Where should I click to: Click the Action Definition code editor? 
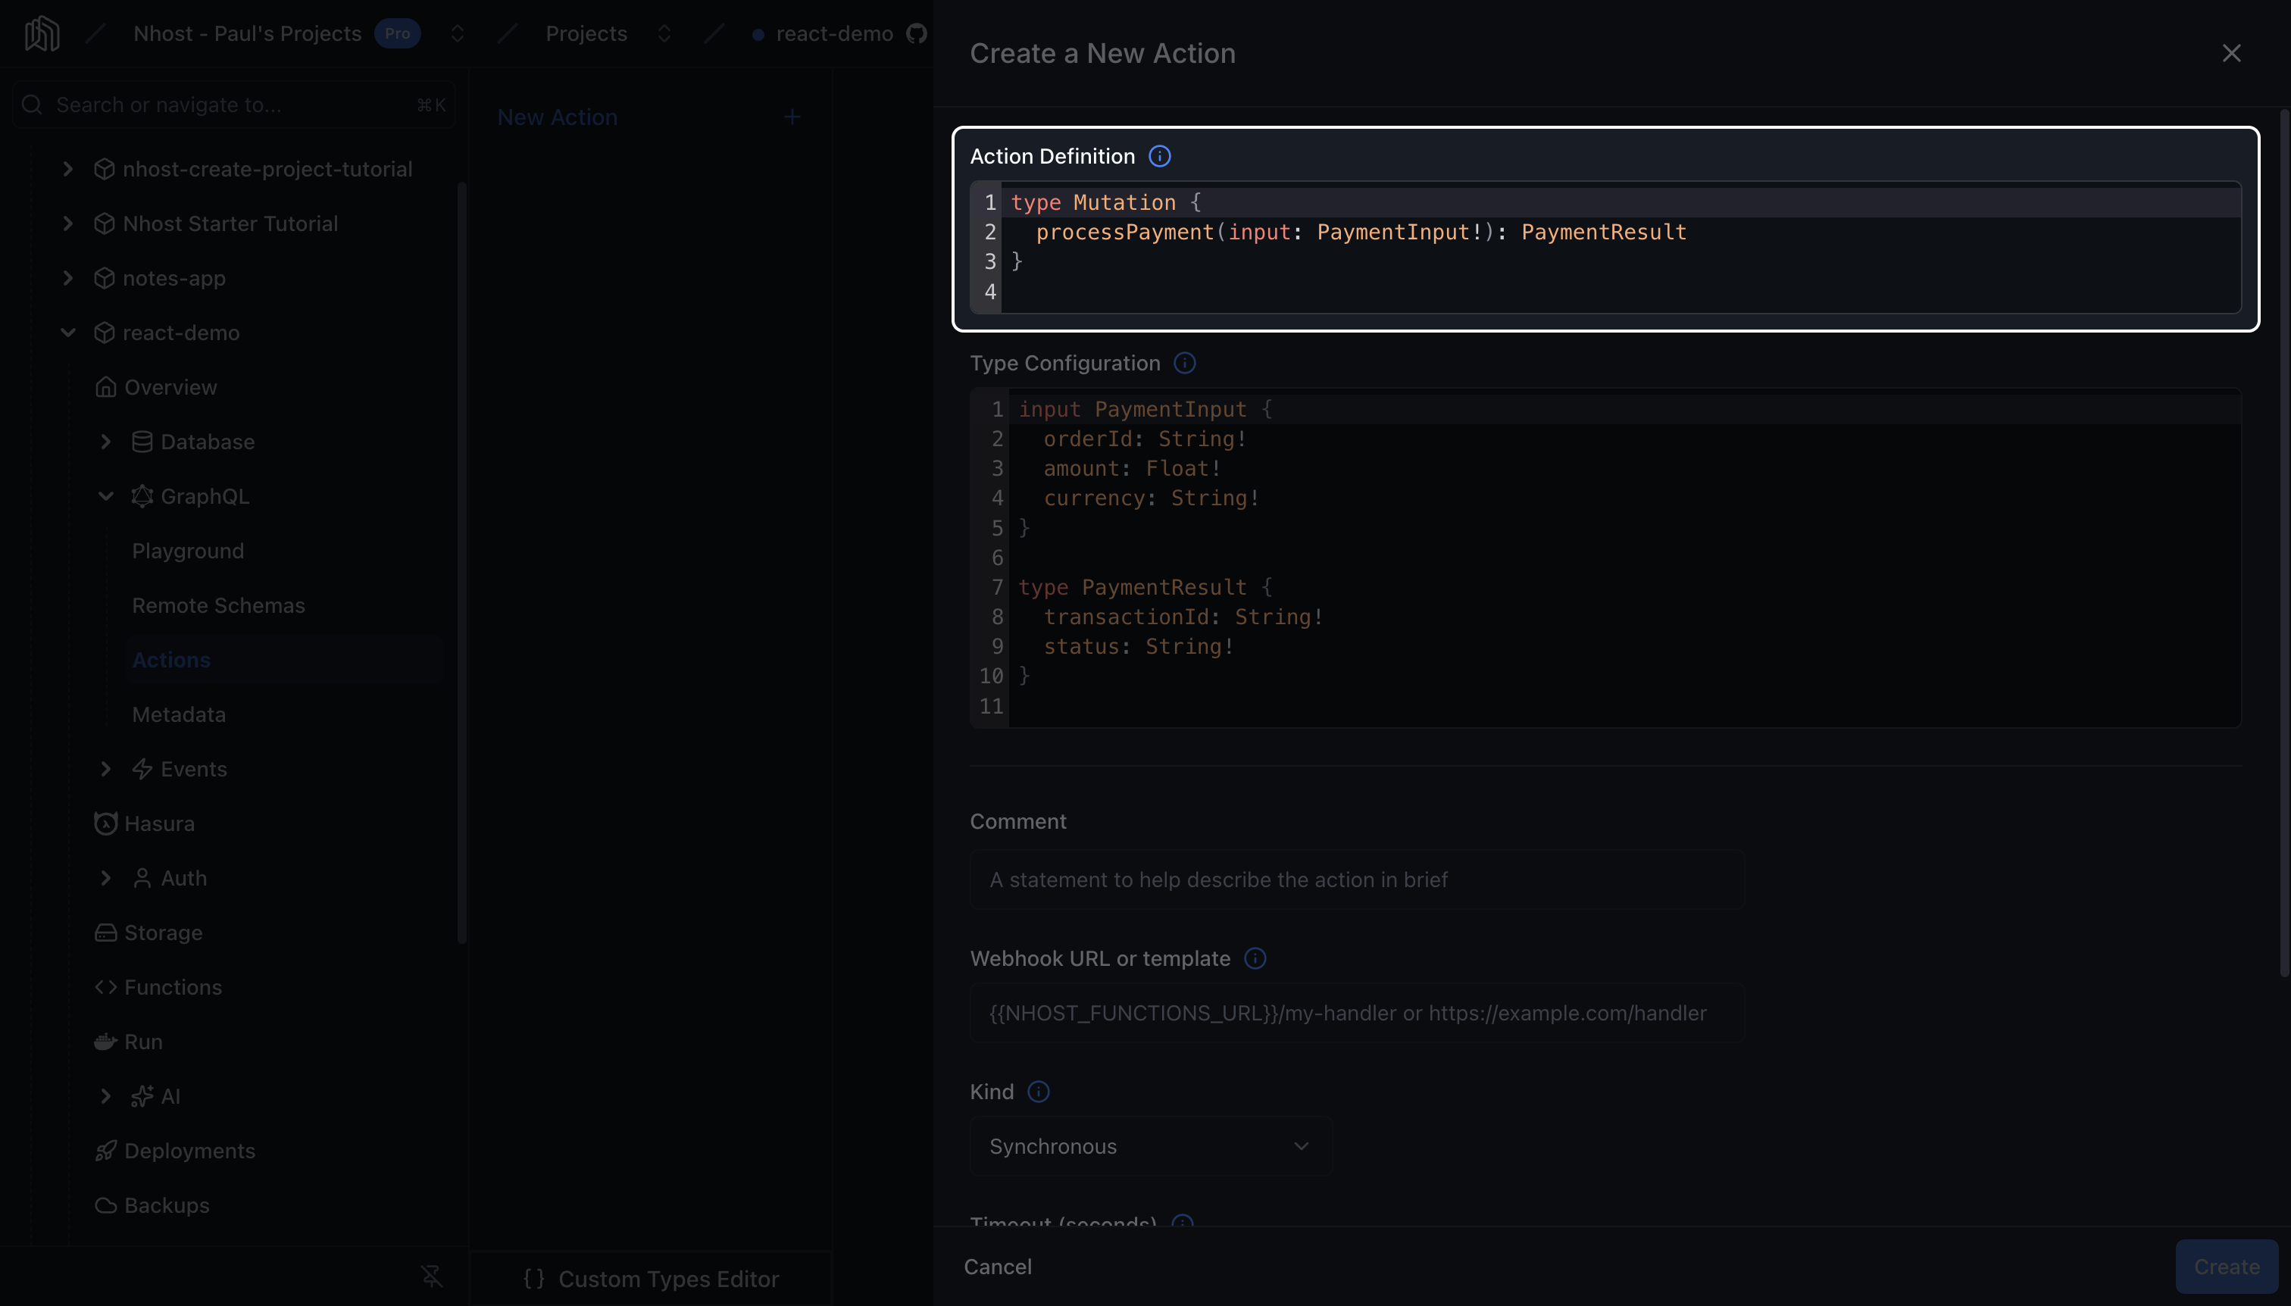1605,248
